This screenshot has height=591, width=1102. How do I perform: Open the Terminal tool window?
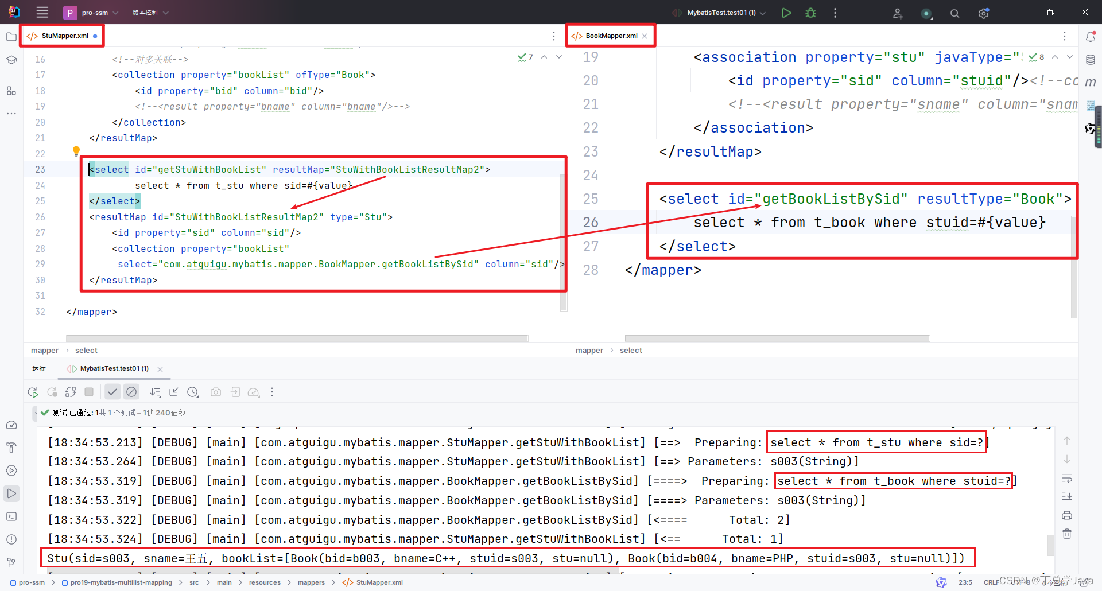click(11, 516)
